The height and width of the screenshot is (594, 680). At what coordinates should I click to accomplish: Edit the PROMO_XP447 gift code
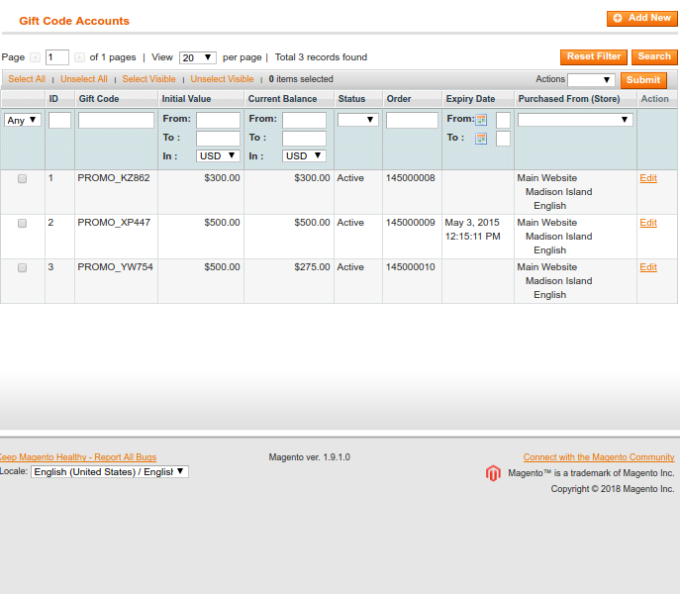click(x=648, y=223)
